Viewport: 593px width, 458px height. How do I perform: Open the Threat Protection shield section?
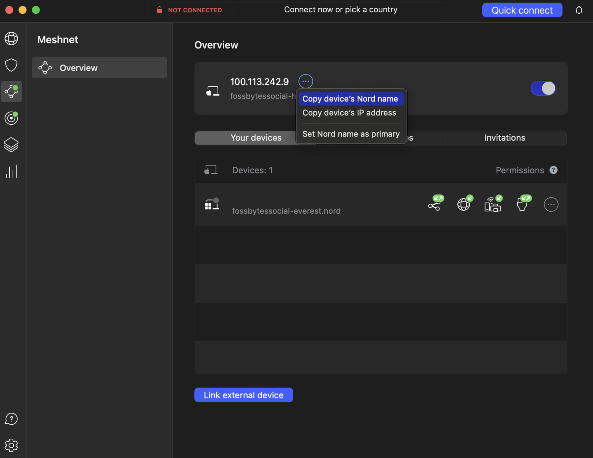click(x=11, y=65)
